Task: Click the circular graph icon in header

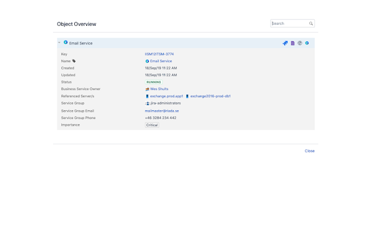Action: (300, 43)
